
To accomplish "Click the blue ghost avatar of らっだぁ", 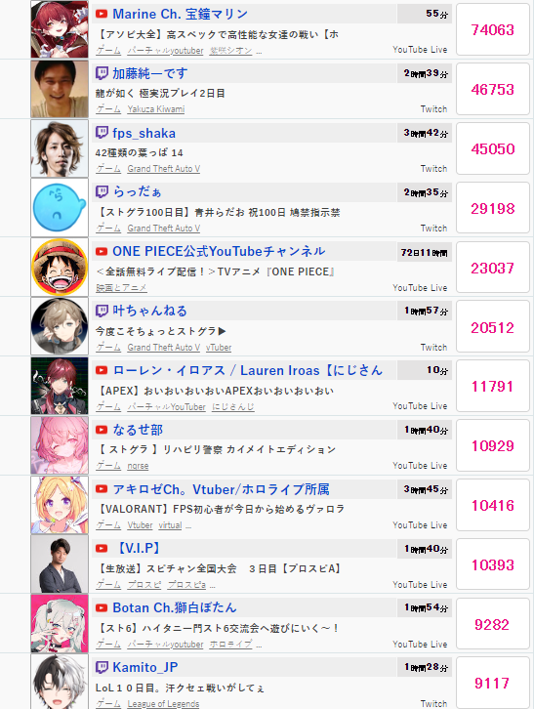I will coord(60,208).
